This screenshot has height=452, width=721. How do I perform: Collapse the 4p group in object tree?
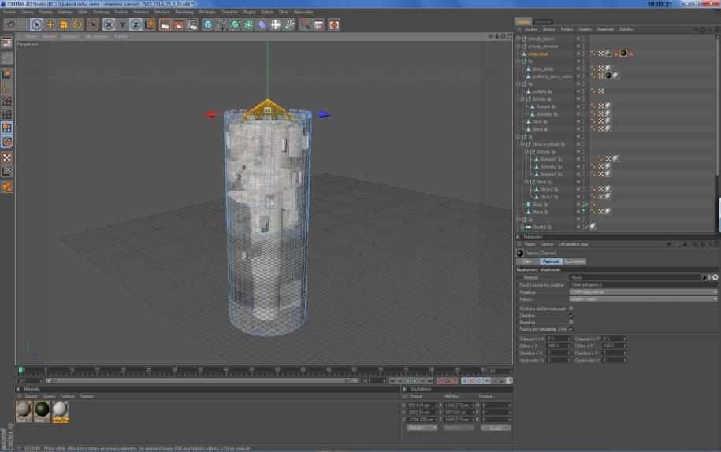click(x=518, y=84)
